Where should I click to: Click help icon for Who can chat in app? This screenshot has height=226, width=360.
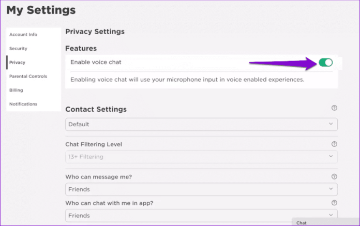pos(334,203)
